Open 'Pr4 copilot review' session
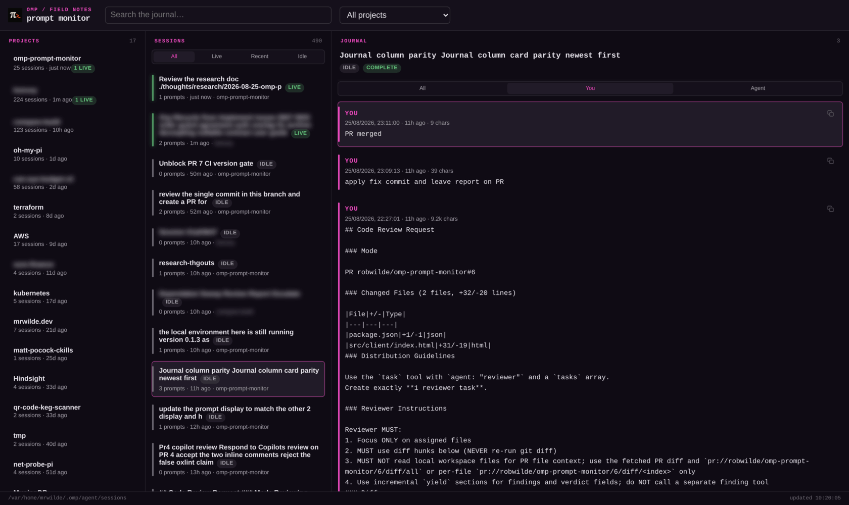The width and height of the screenshot is (849, 505). tap(238, 460)
